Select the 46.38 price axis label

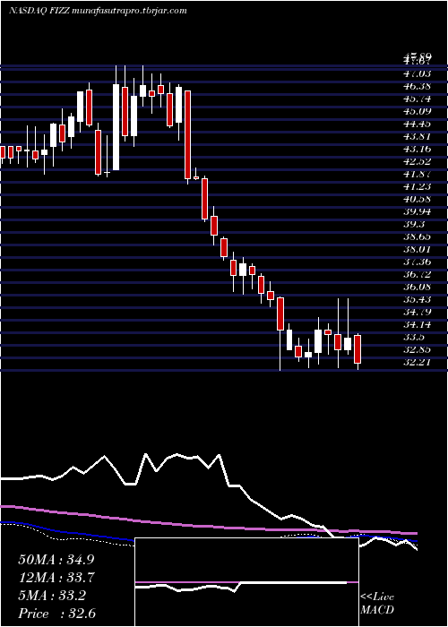coord(417,86)
